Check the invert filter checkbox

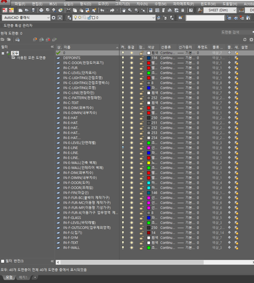click(x=3, y=261)
